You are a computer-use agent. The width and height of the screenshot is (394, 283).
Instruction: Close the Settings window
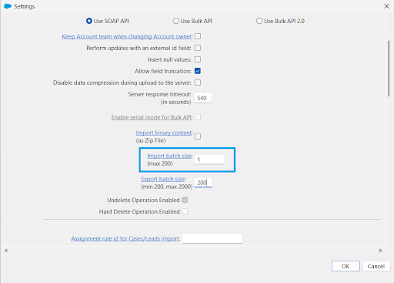[x=386, y=6]
